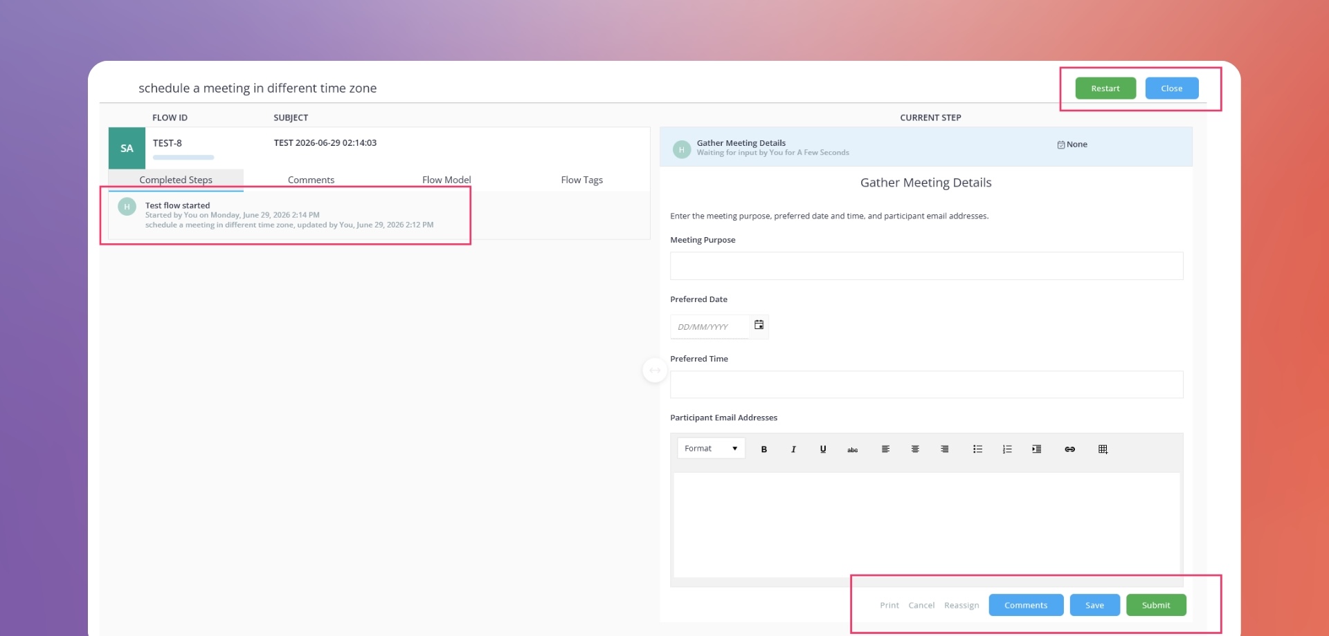Save the form
This screenshot has height=636, width=1329.
click(1095, 605)
